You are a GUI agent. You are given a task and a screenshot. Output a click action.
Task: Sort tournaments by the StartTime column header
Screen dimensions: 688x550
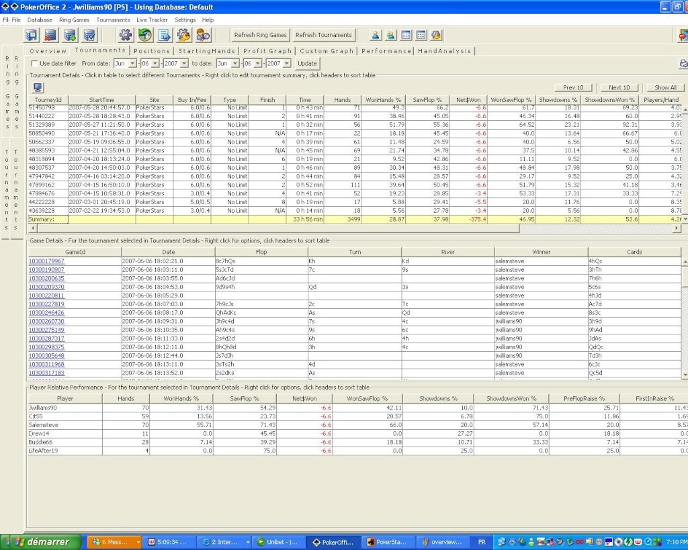coord(102,100)
